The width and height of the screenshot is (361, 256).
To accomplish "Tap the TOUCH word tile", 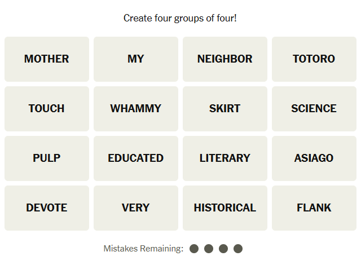I will (47, 109).
